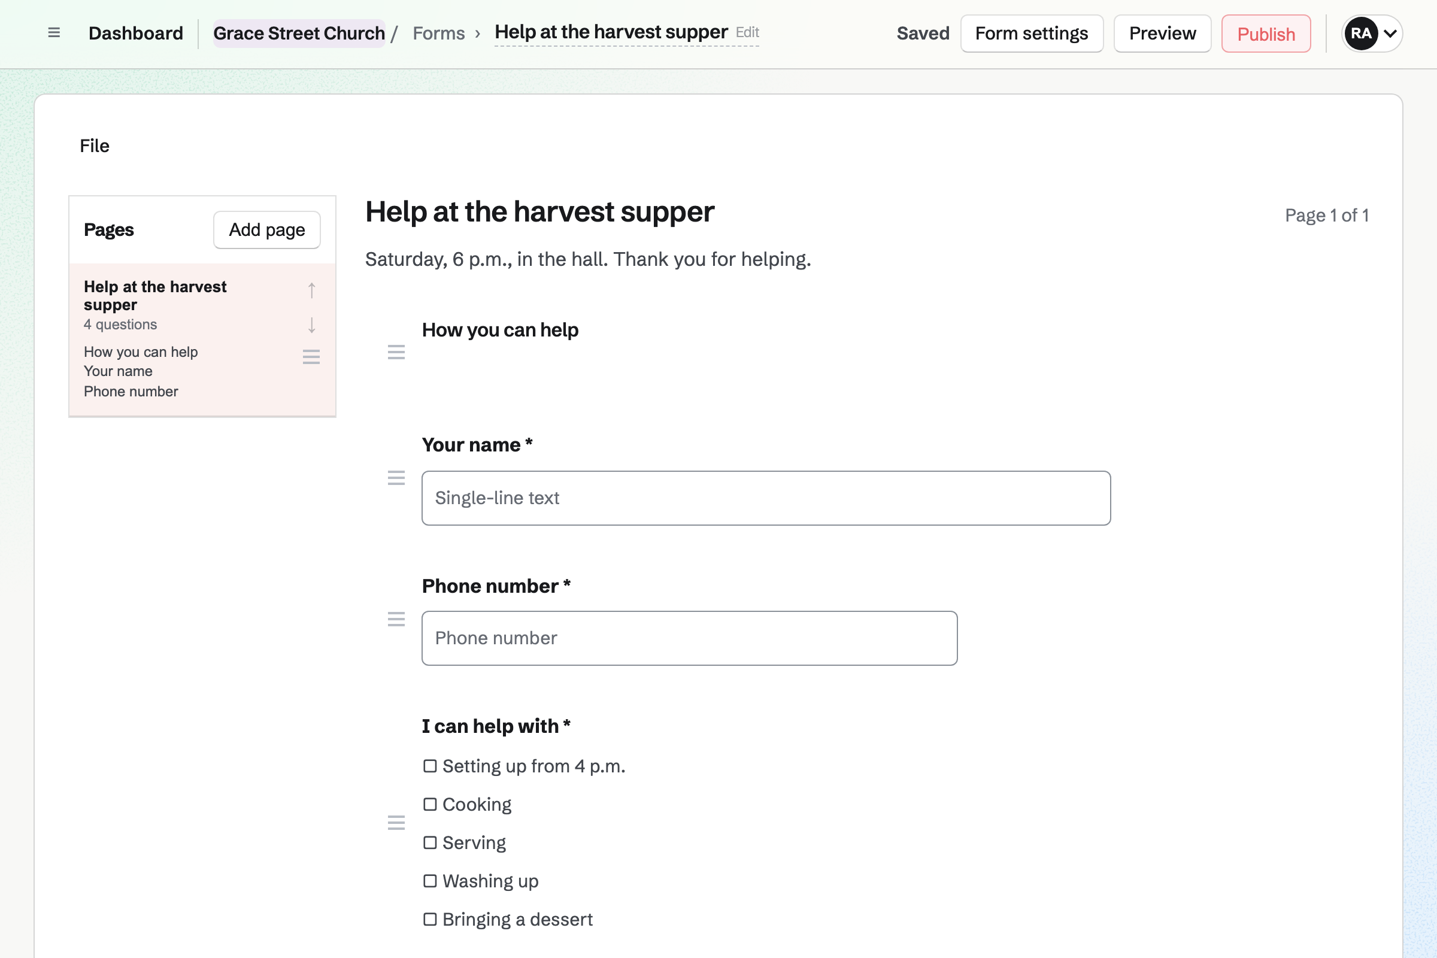This screenshot has width=1437, height=958.
Task: Check the Serving option
Action: point(430,842)
